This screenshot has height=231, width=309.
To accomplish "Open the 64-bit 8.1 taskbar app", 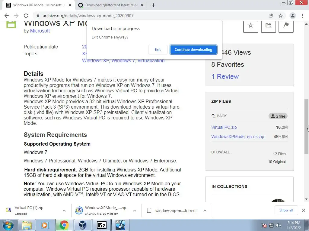I will point(120,225).
